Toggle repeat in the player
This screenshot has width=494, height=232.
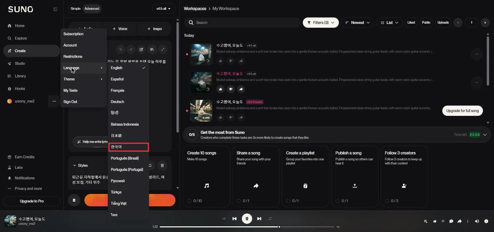(x=270, y=219)
